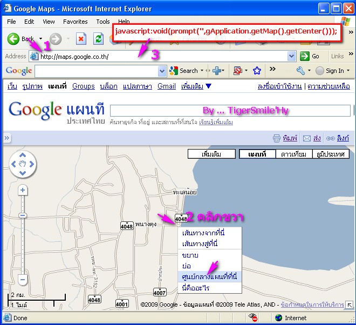This screenshot has width=356, height=325.
Task: Expand the Links bar chevron
Action: point(351,54)
